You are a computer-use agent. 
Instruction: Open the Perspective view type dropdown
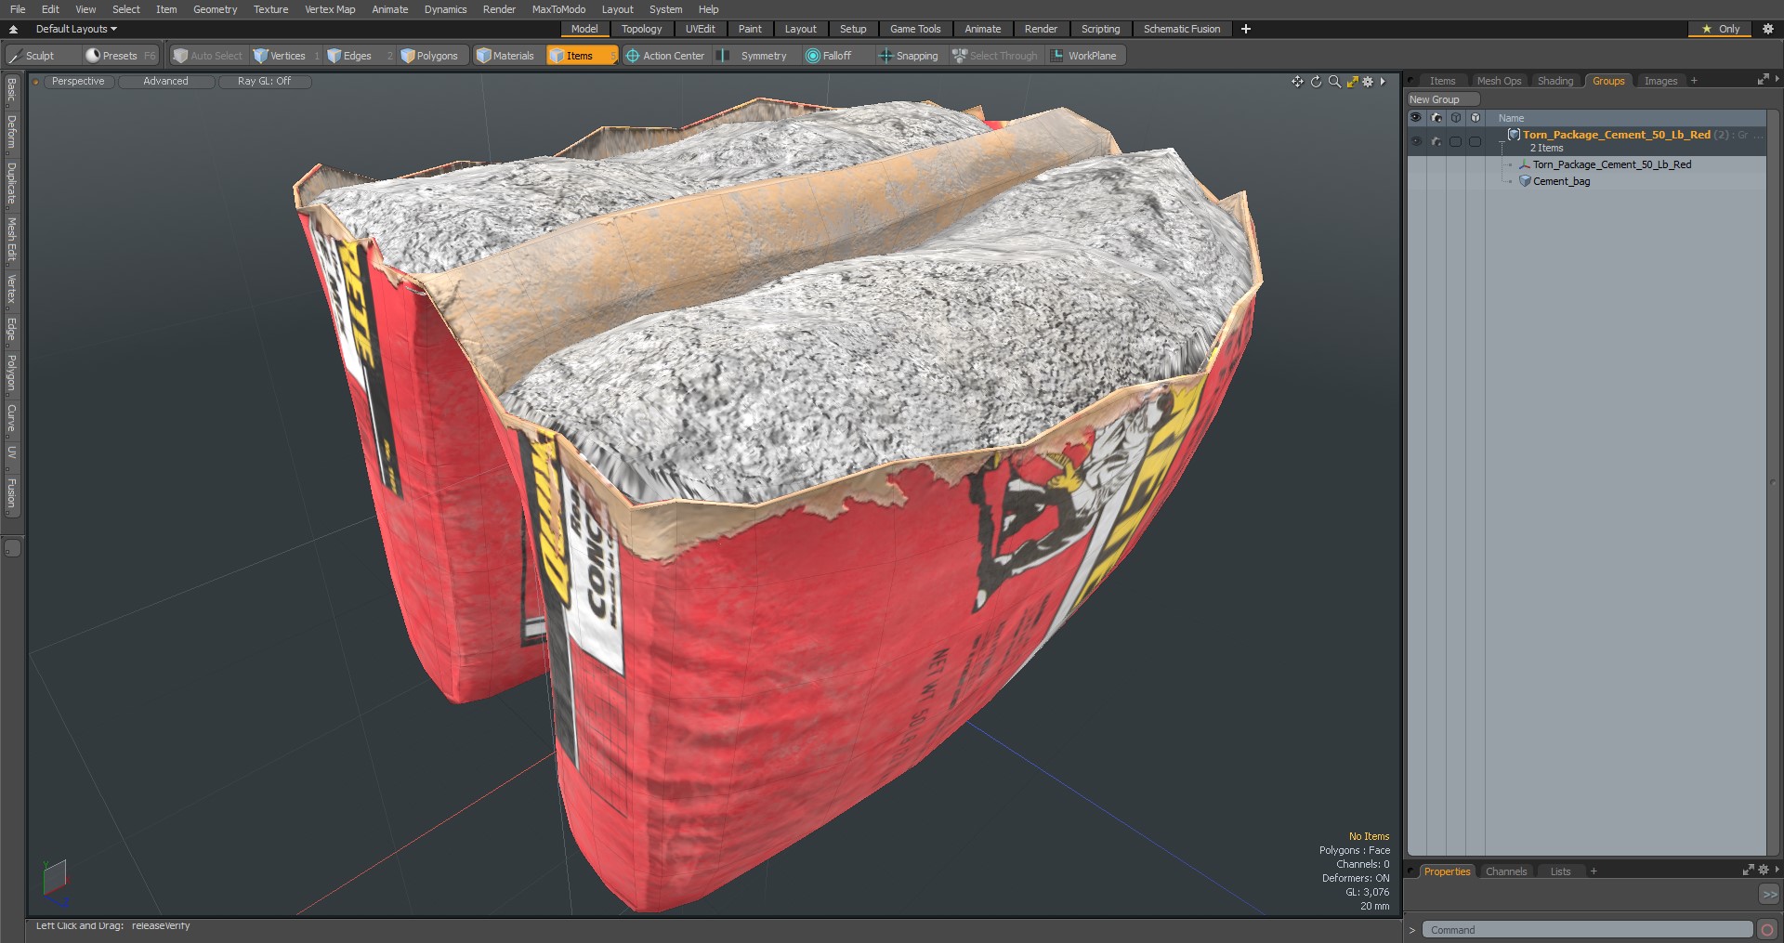pyautogui.click(x=78, y=82)
